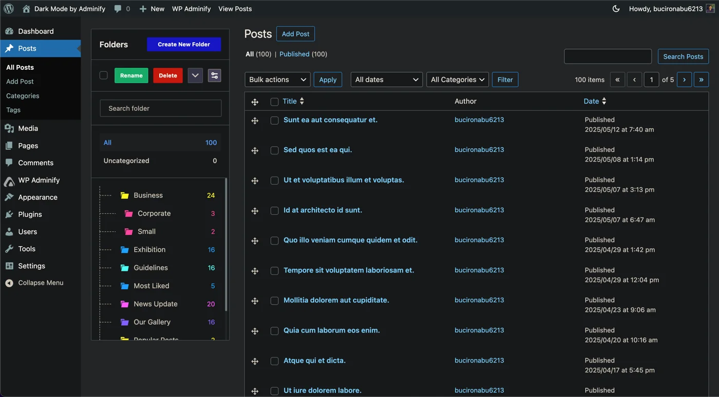Image resolution: width=719 pixels, height=397 pixels.
Task: Check the box for 'Sed quos est ea qui.'
Action: tap(274, 150)
